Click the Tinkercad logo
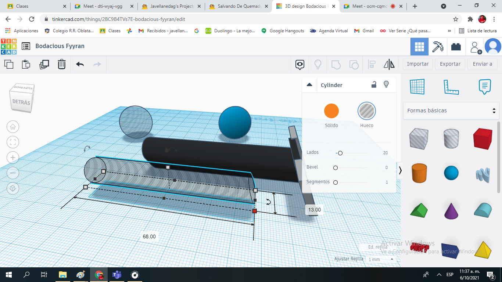 [8, 46]
